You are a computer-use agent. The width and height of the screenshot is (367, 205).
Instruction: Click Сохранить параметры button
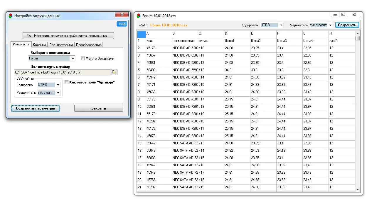[x=35, y=108]
